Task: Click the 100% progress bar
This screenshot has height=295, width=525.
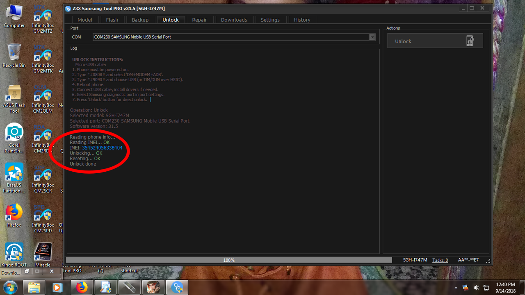Action: (x=229, y=260)
